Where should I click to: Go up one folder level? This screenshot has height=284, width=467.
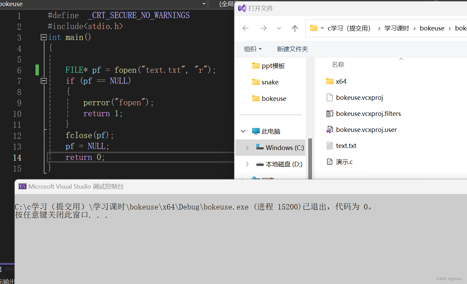(295, 28)
